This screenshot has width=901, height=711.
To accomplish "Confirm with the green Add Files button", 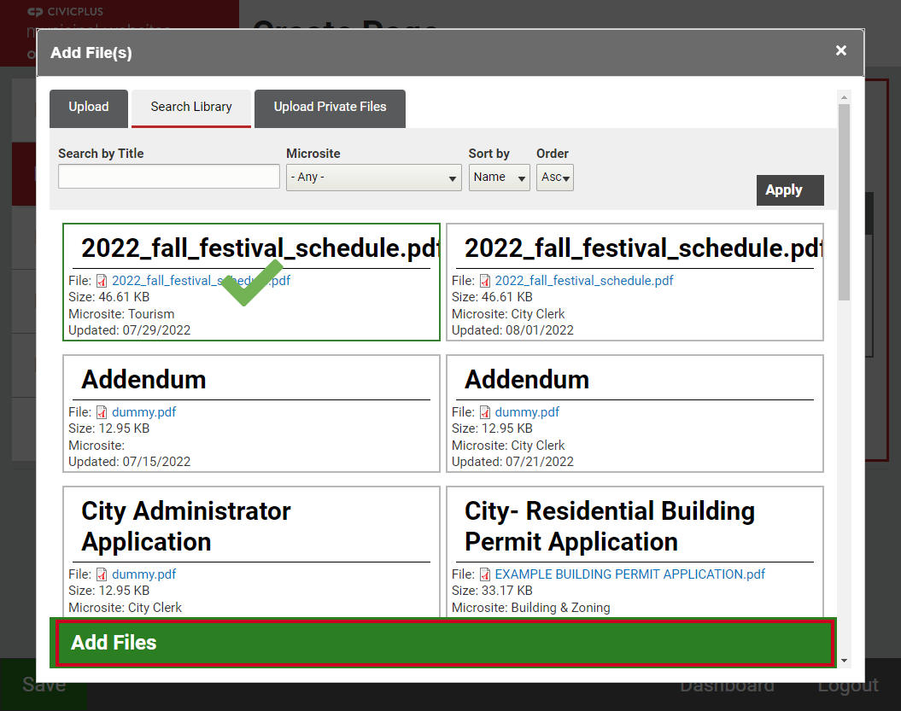I will coord(445,643).
